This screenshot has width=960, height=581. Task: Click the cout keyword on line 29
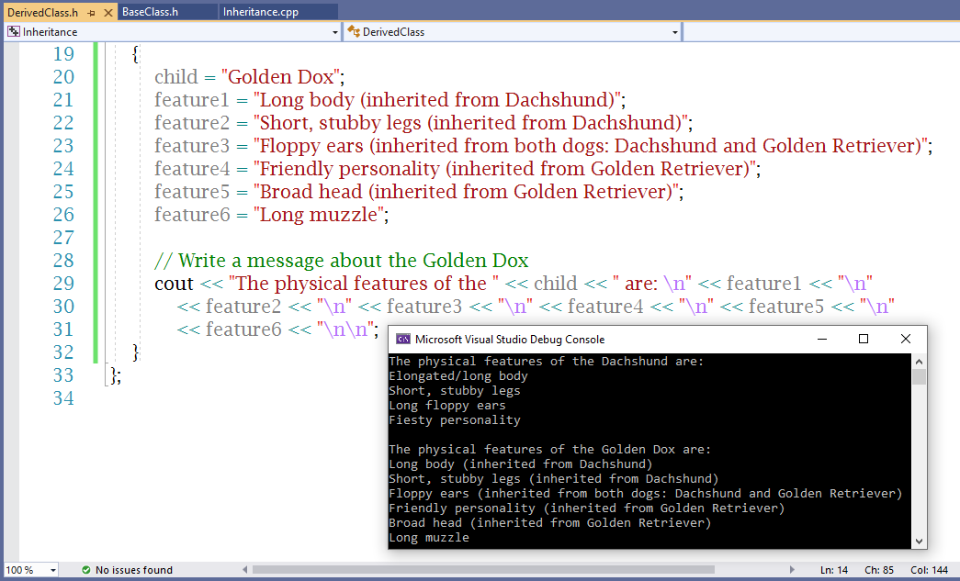[x=174, y=284]
